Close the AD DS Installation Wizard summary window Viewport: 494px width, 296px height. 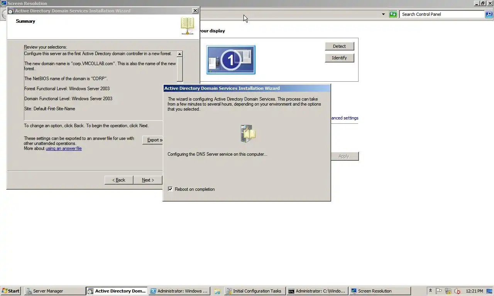tap(195, 11)
